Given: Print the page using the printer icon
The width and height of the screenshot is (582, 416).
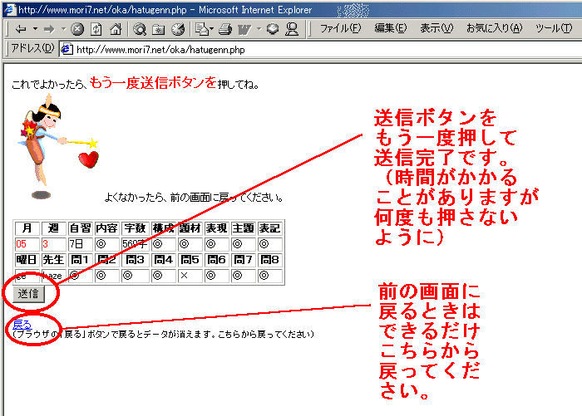Looking at the screenshot, I should point(224,28).
